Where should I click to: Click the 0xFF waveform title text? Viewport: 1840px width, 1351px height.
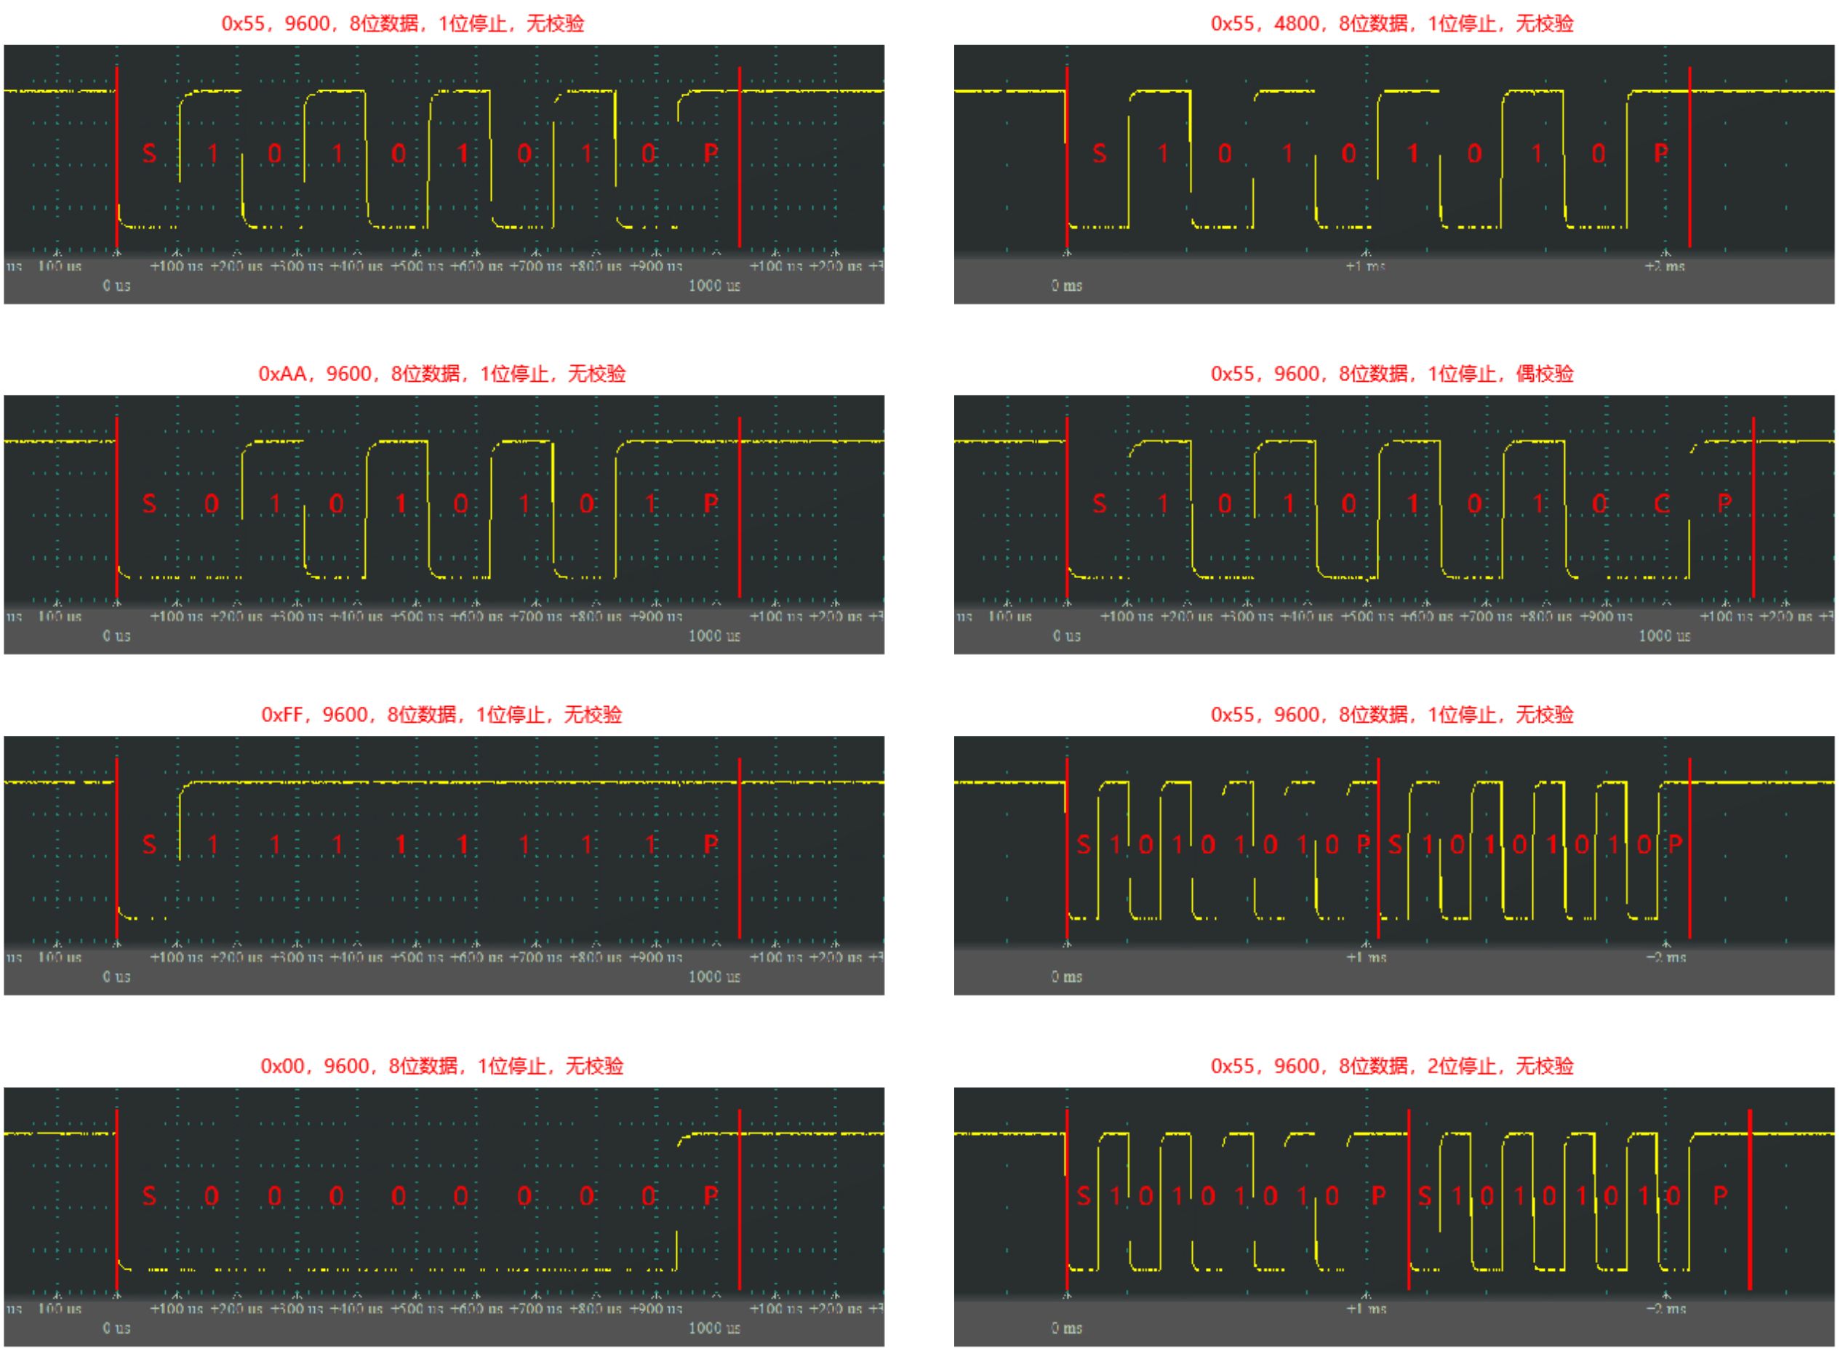pos(441,715)
